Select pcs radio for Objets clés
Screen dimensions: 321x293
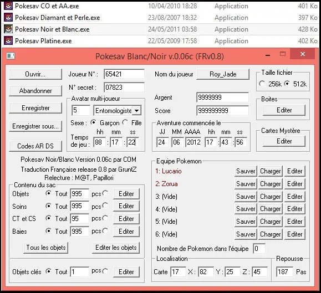pos(105,271)
